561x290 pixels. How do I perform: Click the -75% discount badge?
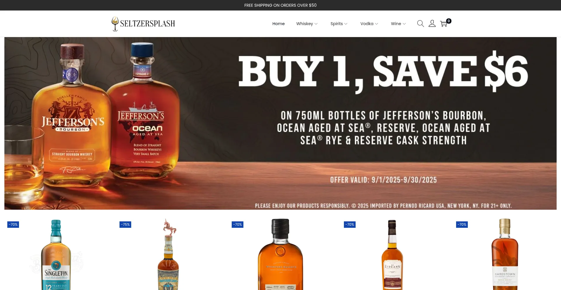click(x=125, y=225)
